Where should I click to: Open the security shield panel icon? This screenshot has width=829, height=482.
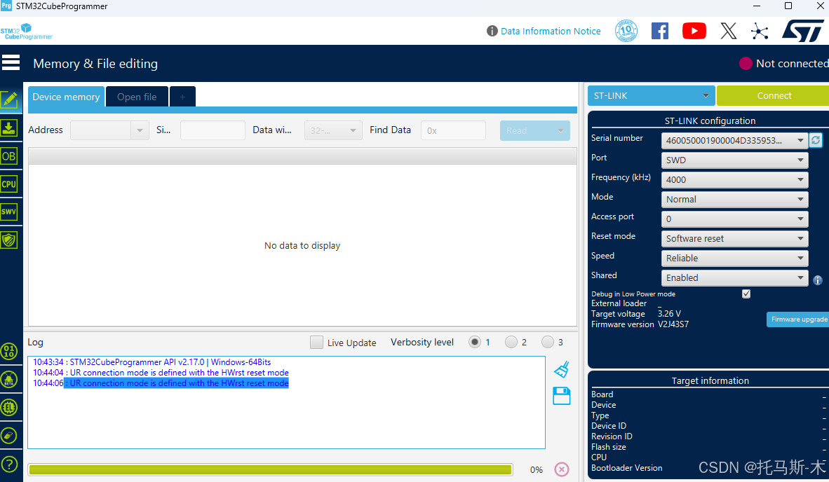[9, 240]
